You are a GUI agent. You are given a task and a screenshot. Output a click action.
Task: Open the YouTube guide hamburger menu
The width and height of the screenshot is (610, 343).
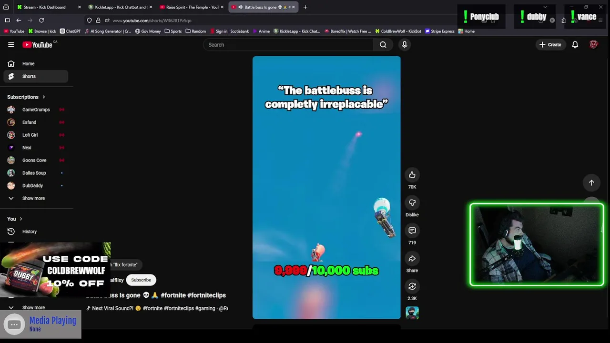pos(11,45)
